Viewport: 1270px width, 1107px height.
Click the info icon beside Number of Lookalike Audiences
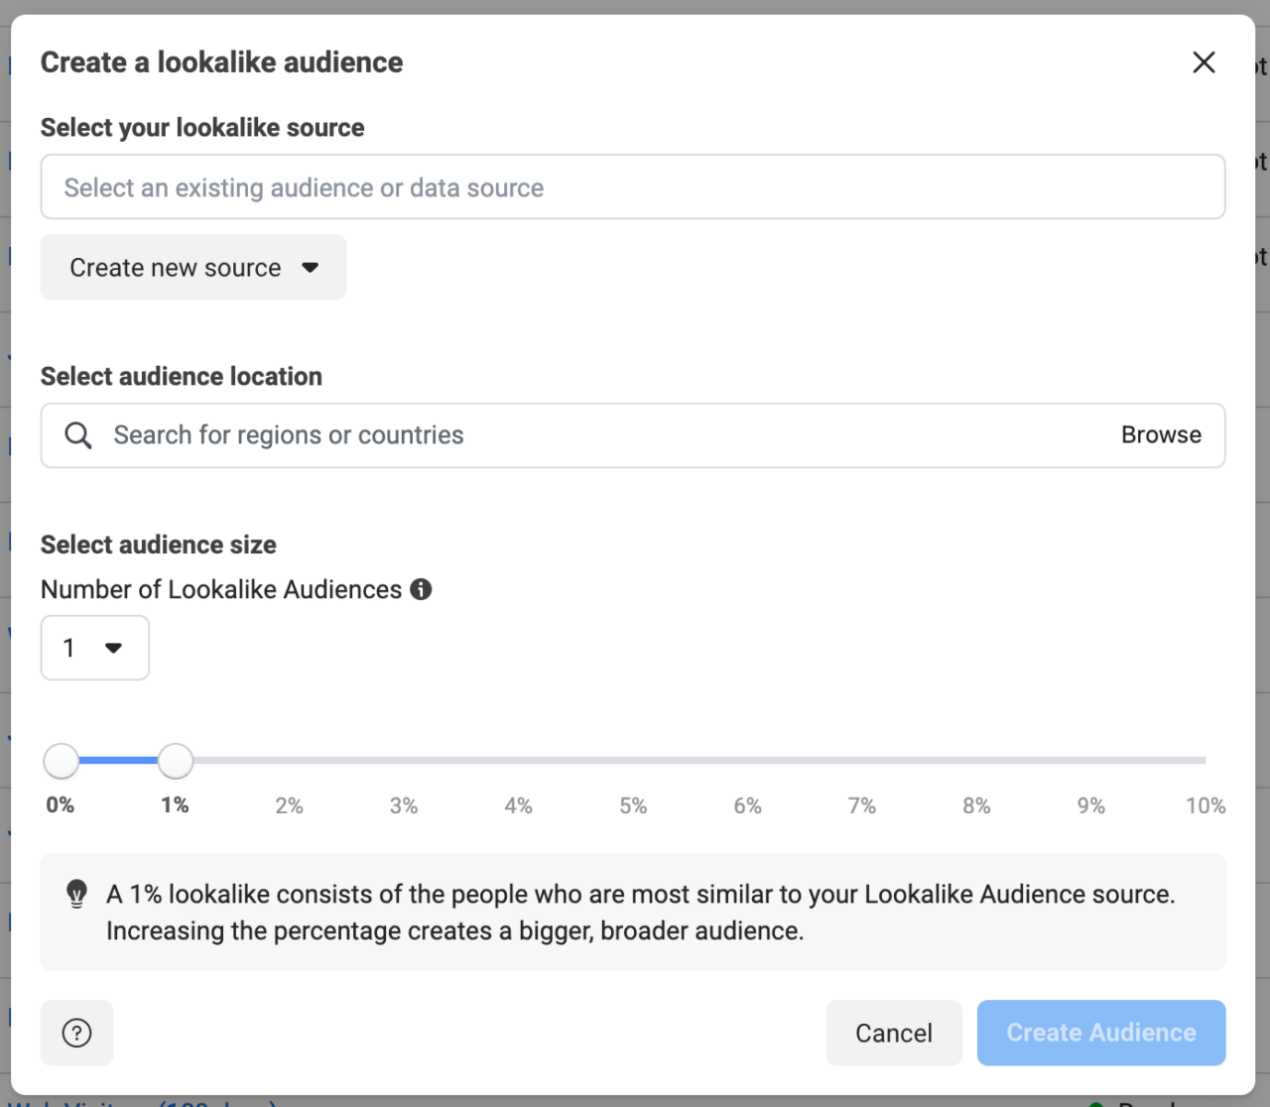coord(421,589)
